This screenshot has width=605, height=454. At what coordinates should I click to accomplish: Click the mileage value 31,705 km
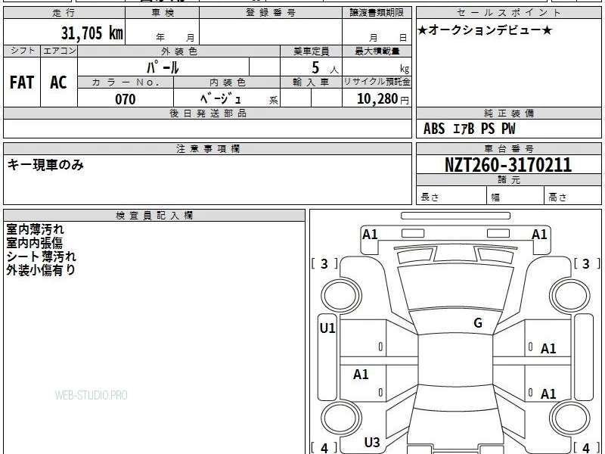click(92, 33)
